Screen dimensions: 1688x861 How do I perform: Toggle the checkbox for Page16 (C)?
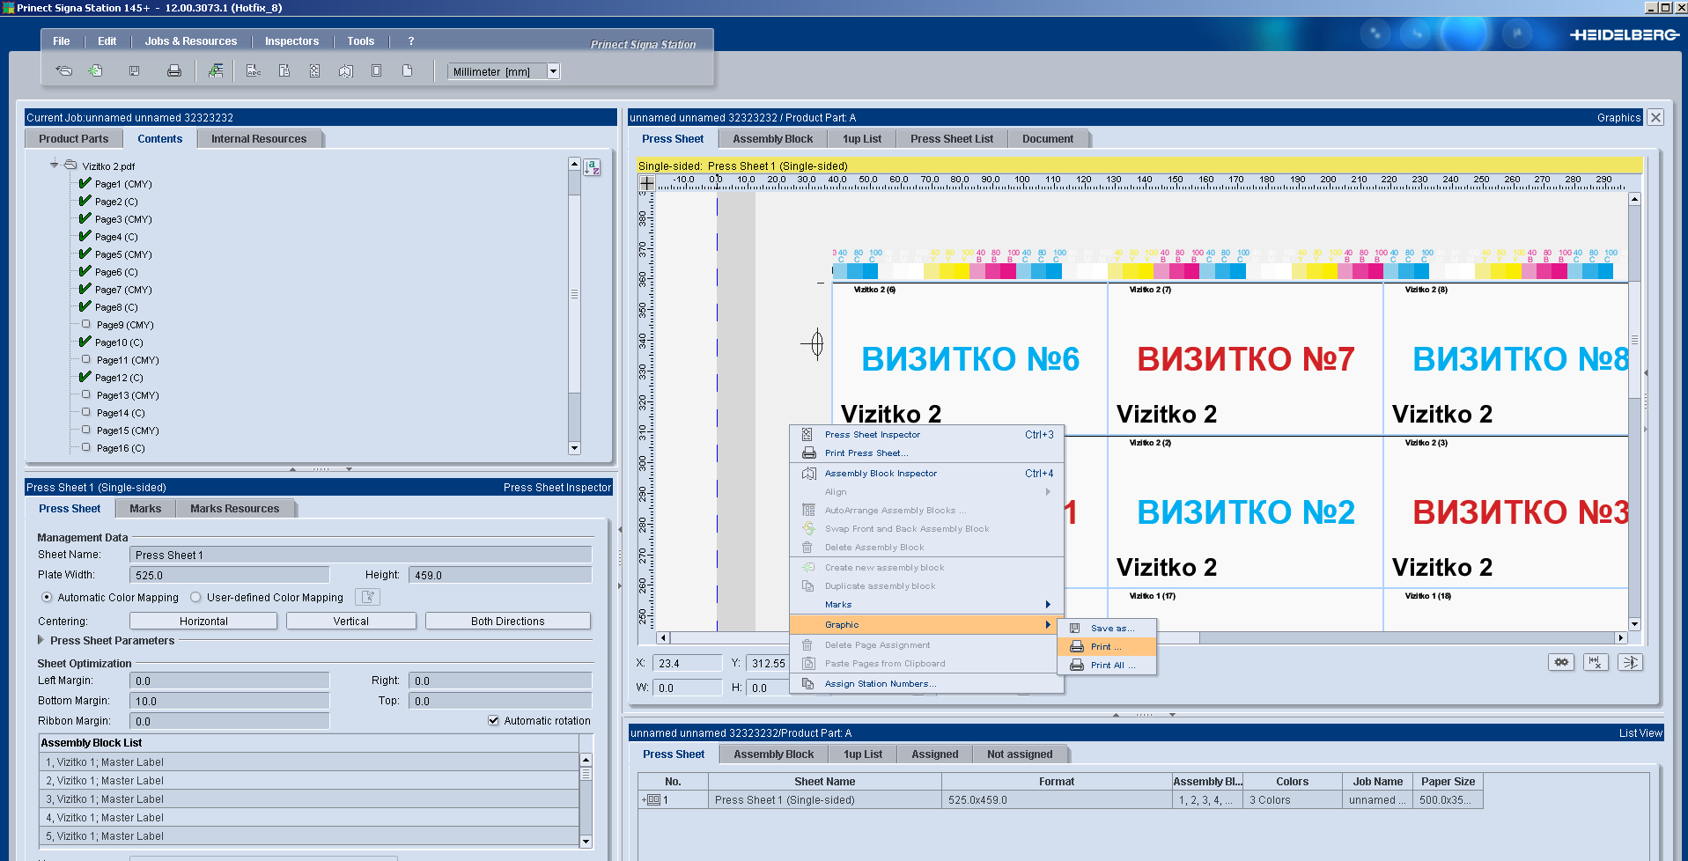click(86, 447)
